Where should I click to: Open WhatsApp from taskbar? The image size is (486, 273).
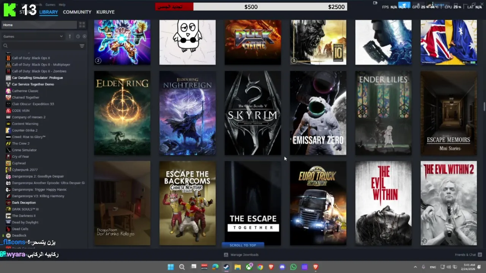[x=293, y=267]
